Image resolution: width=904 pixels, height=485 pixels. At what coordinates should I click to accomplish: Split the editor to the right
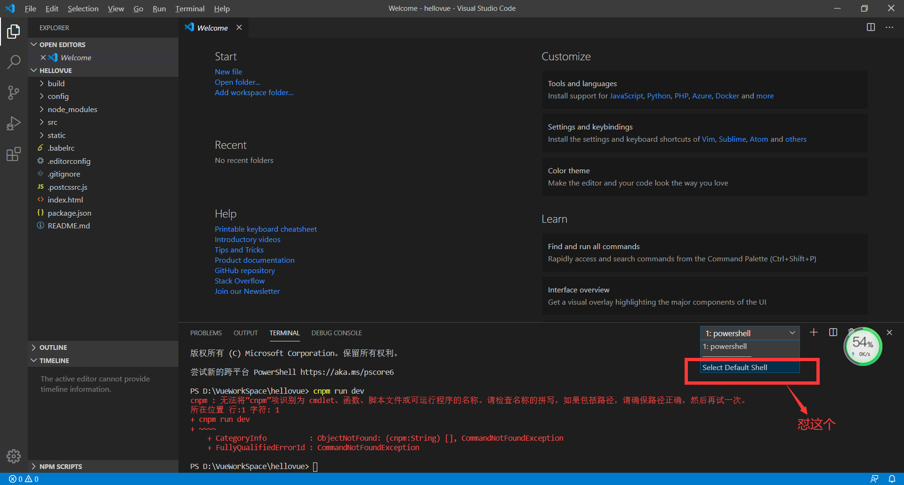[871, 27]
